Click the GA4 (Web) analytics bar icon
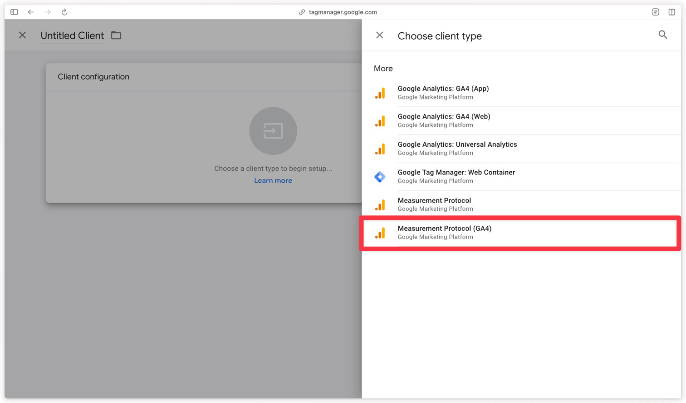686x403 pixels. (380, 121)
